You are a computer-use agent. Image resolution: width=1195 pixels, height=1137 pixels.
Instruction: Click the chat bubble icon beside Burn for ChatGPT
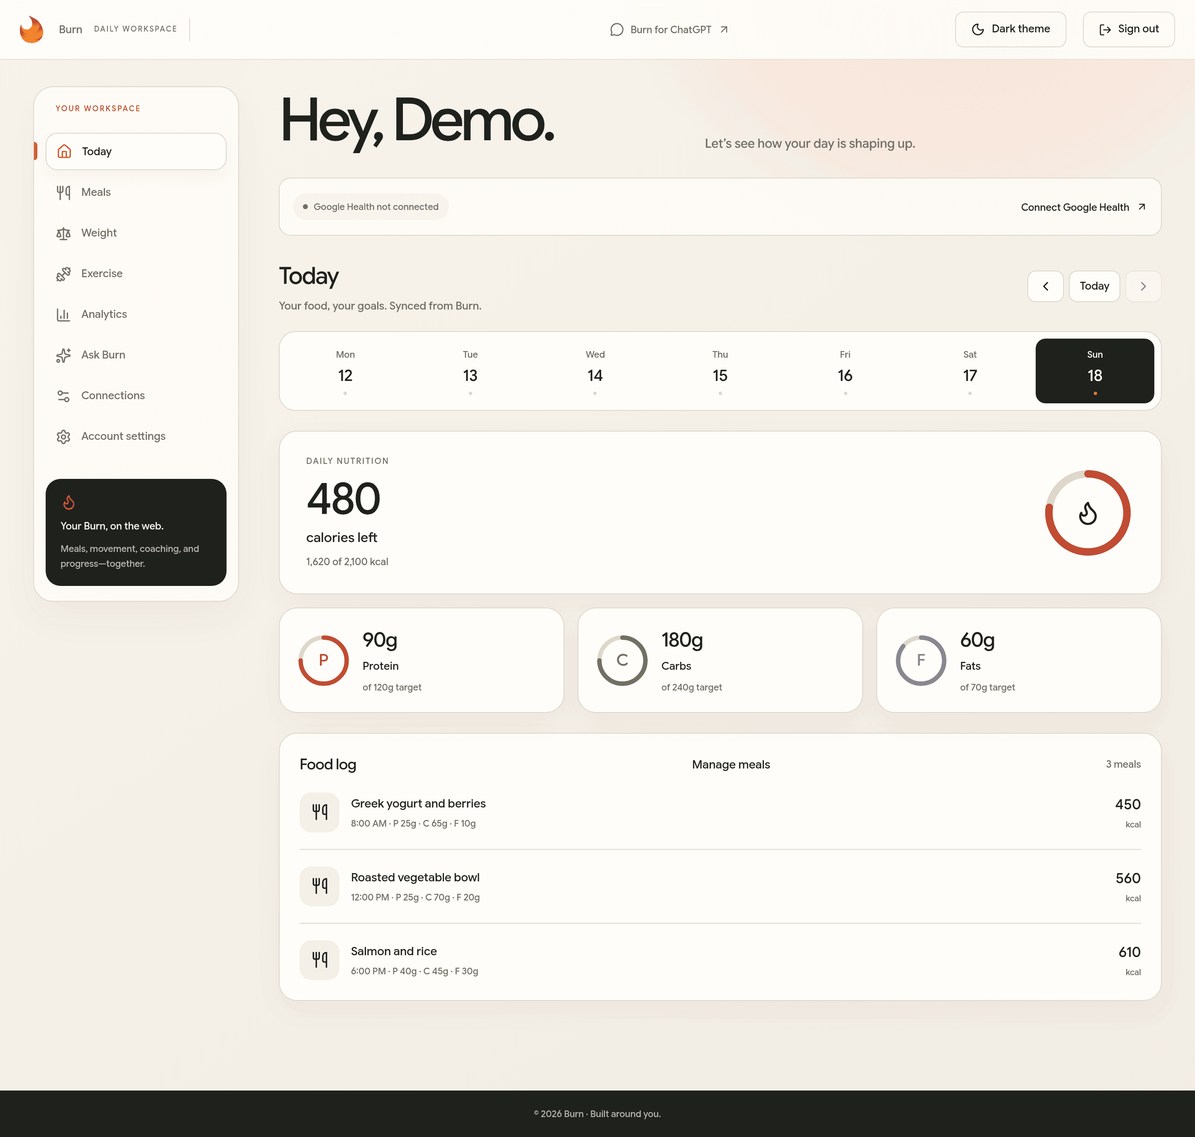(616, 30)
